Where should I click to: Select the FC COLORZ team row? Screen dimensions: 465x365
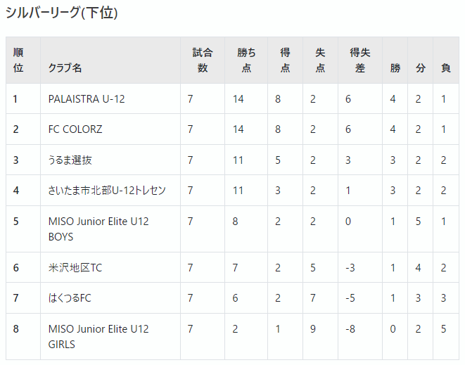232,129
